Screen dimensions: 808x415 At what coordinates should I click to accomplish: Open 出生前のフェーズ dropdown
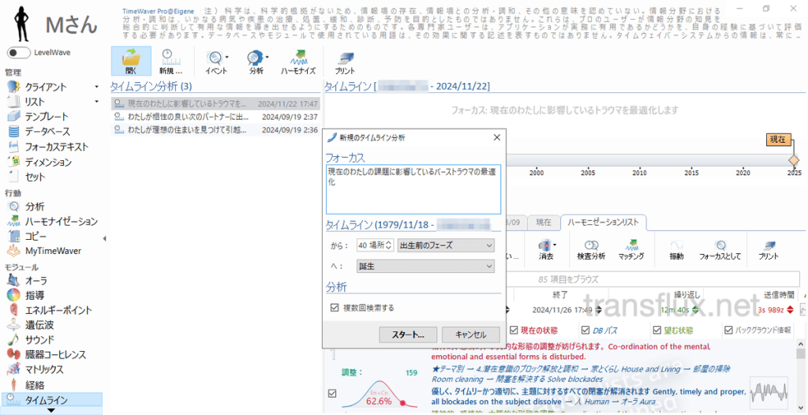pyautogui.click(x=446, y=245)
